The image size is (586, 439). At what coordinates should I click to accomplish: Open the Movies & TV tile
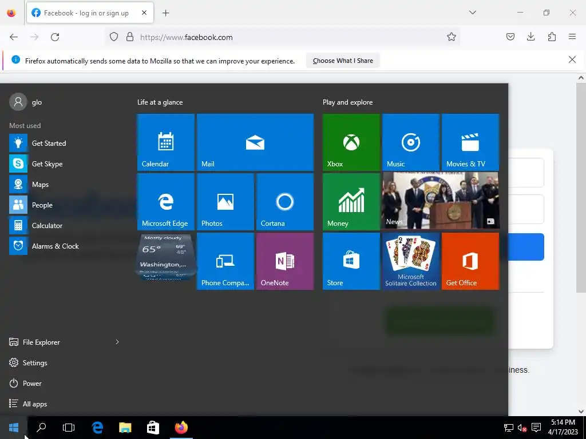click(470, 142)
